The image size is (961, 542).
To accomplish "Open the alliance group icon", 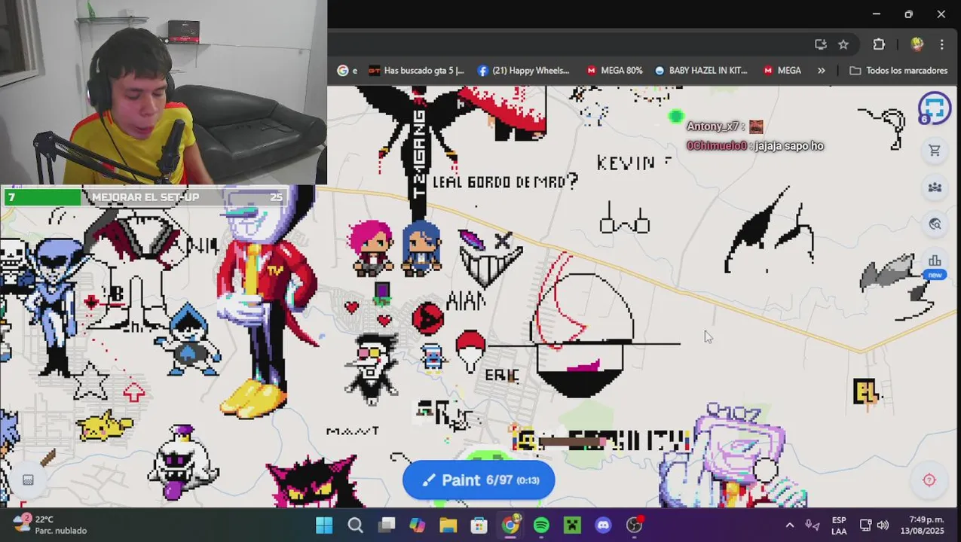I will coord(935,187).
